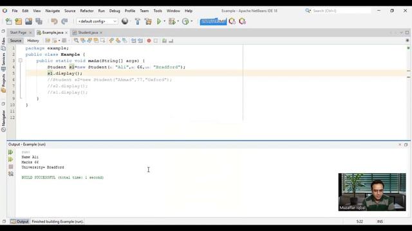Click the New Project icon
This screenshot has height=231, width=412.
coord(19,21)
